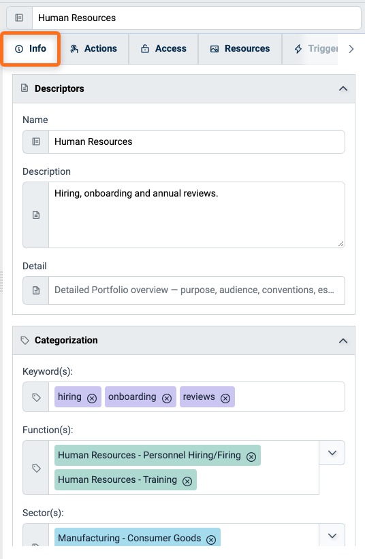365x559 pixels.
Task: Click the Function(s) field tag icon
Action: pos(36,468)
